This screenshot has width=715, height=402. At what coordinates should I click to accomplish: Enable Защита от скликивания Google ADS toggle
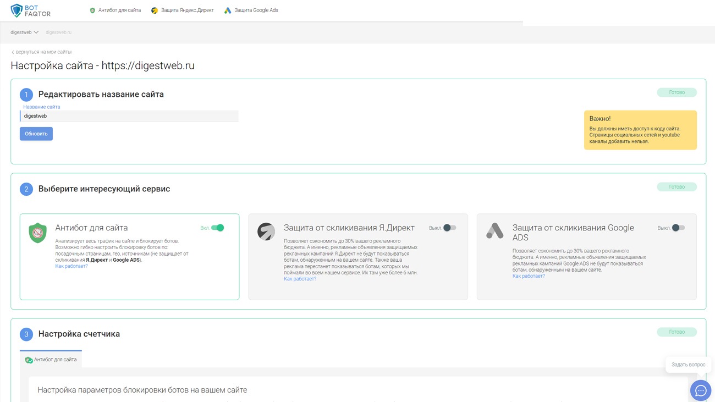click(x=678, y=228)
